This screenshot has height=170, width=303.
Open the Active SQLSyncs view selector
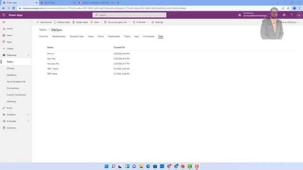(290, 22)
